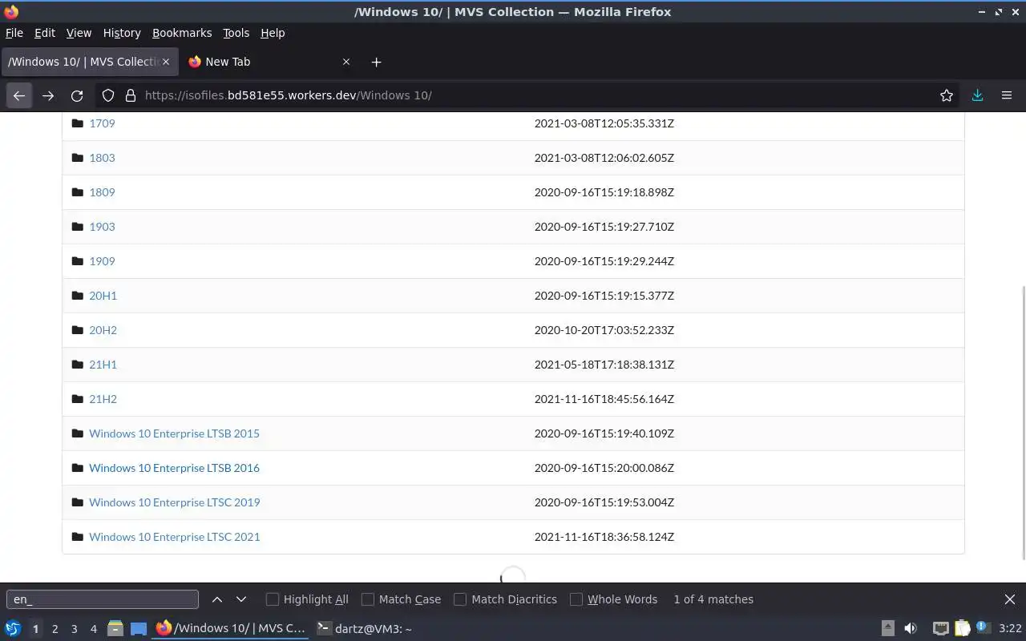Open Windows 10 Enterprise LTSB 2016 folder
1026x641 pixels.
coord(174,468)
